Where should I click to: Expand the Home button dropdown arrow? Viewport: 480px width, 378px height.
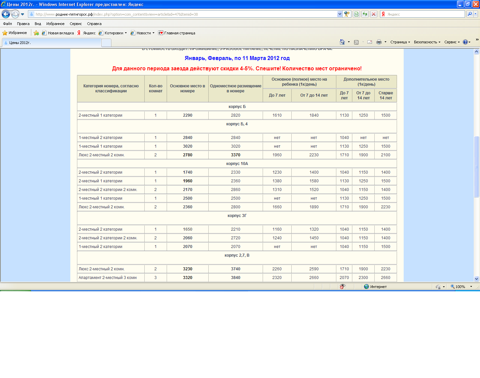pyautogui.click(x=349, y=42)
